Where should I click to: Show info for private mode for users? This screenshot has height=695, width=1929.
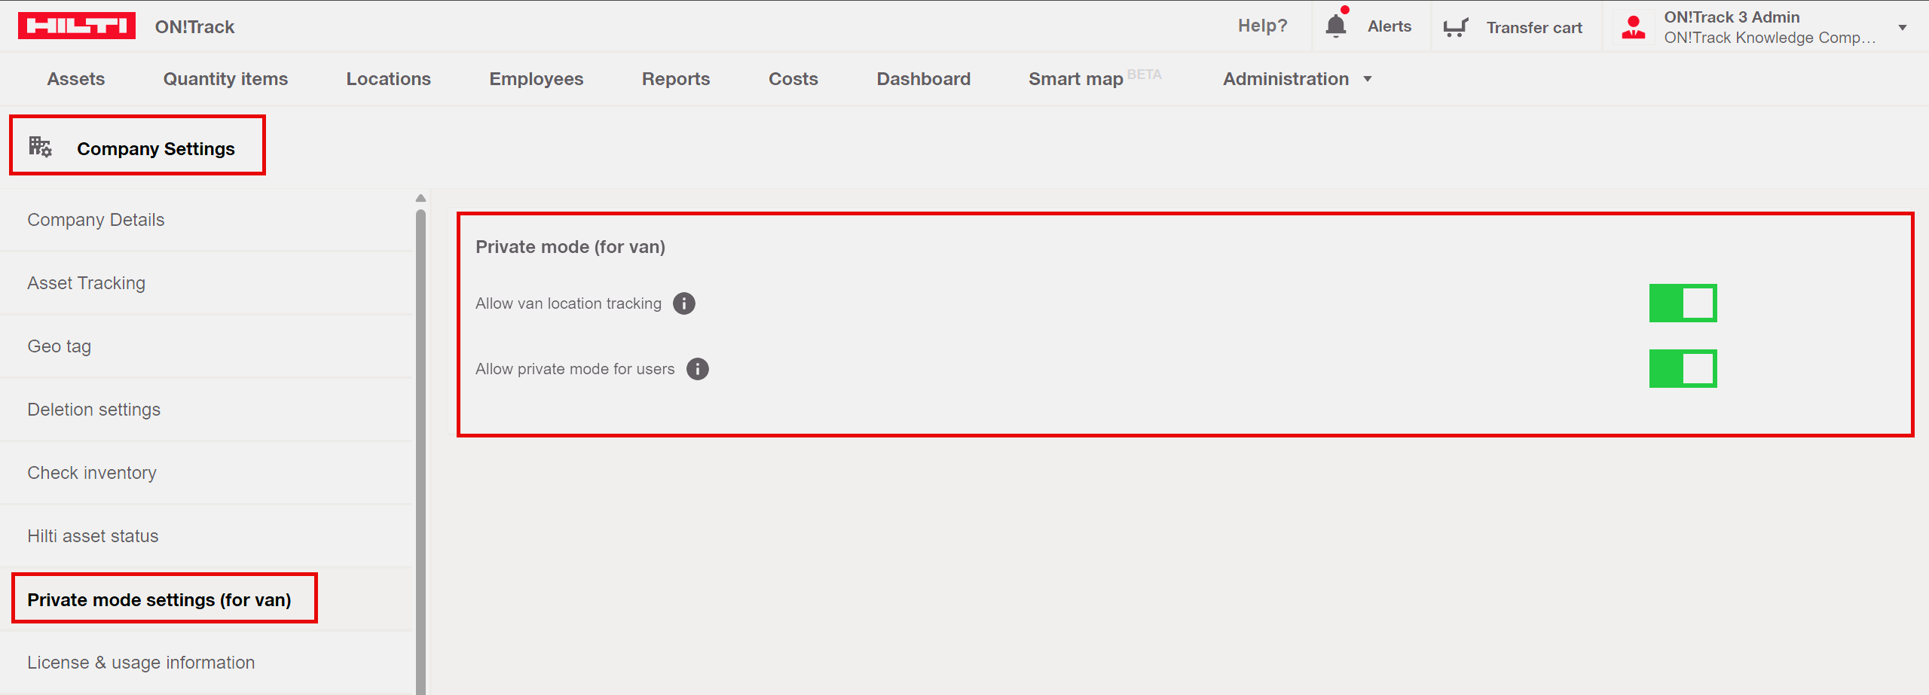[x=698, y=369]
